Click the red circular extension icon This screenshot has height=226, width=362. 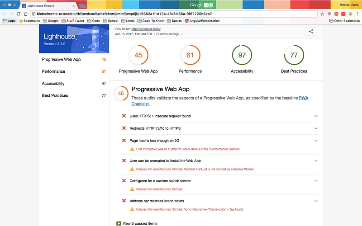point(336,14)
